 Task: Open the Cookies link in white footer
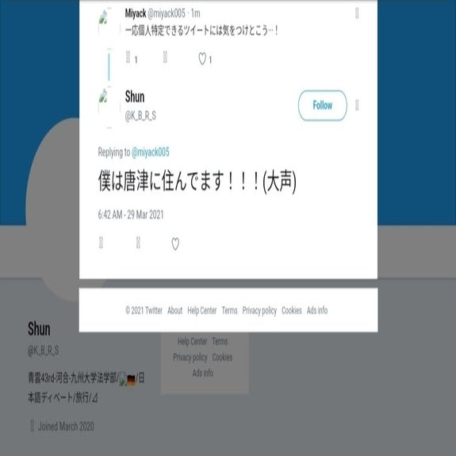291,311
